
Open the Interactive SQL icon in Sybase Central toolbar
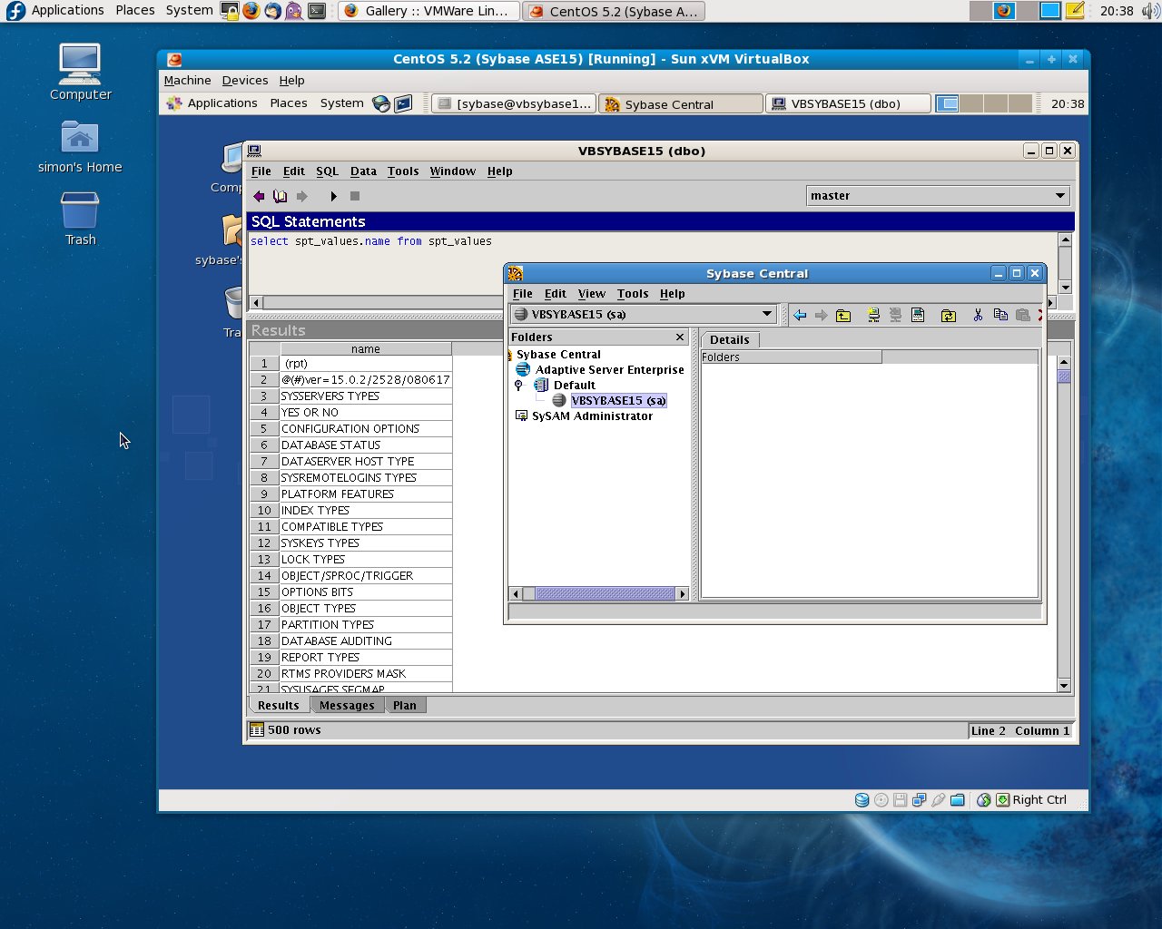tap(918, 315)
